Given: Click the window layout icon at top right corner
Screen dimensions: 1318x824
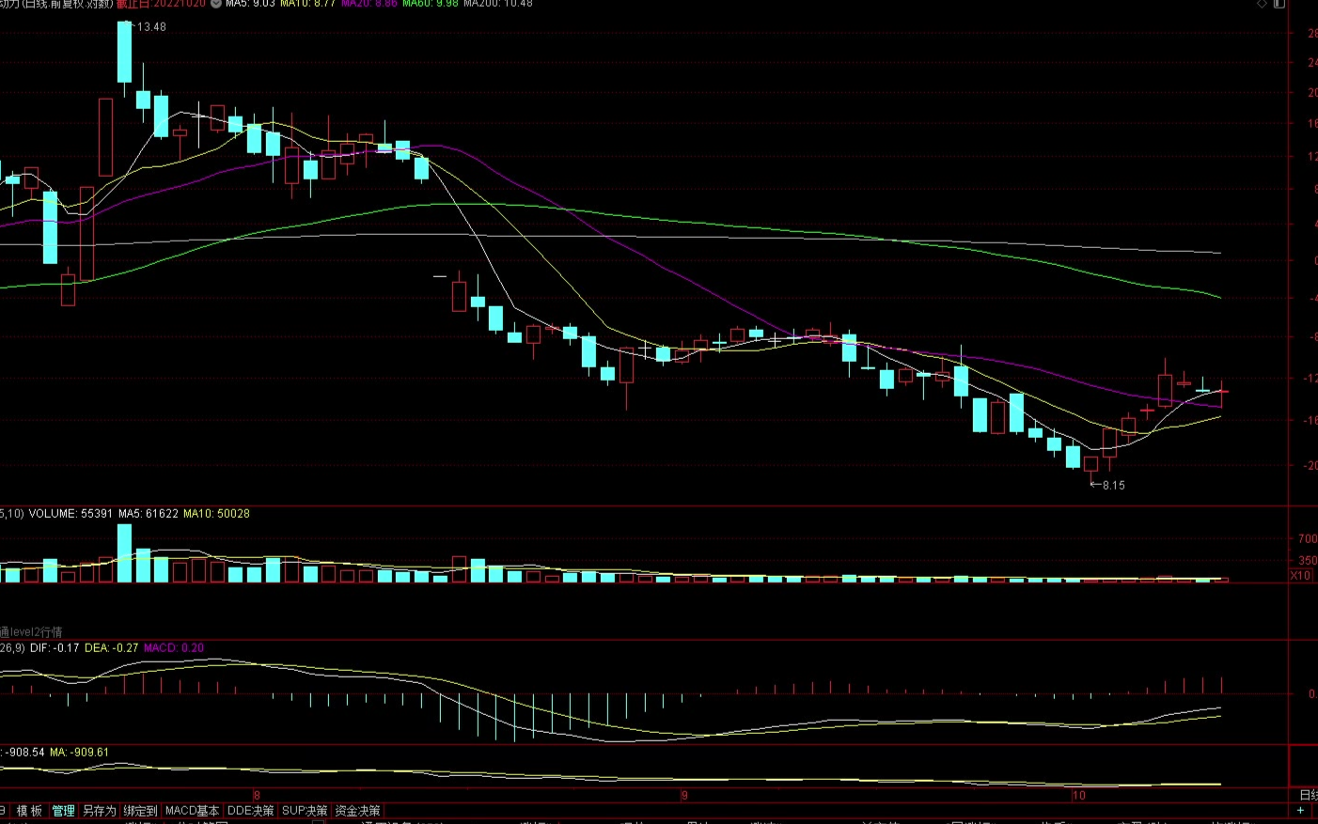Looking at the screenshot, I should 1279,4.
